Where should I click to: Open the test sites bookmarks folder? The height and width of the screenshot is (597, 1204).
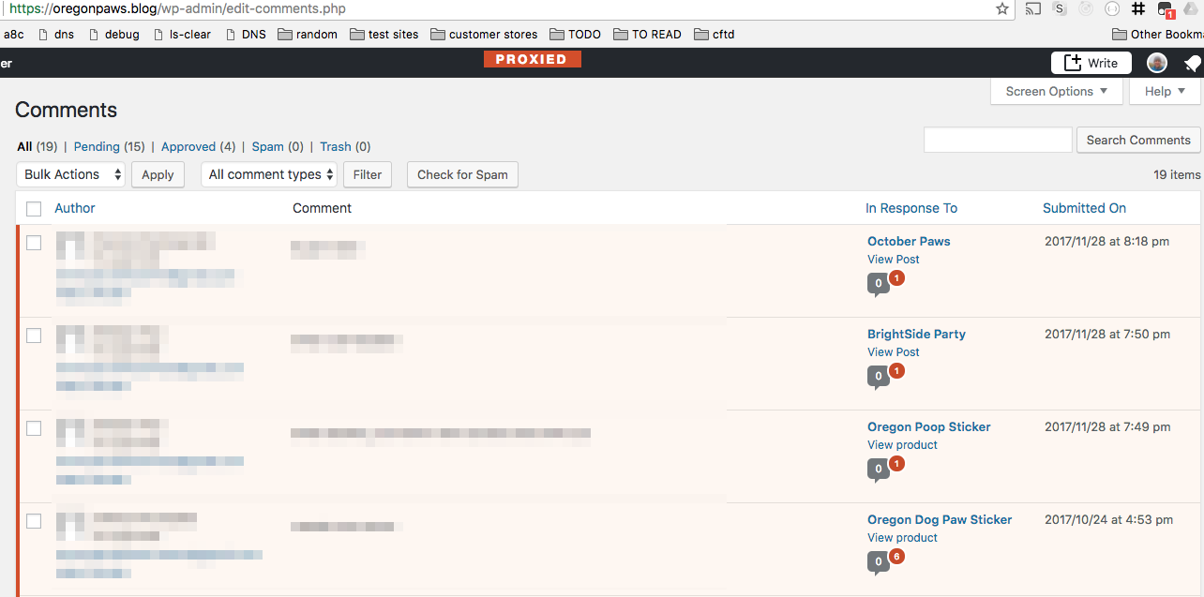[x=384, y=35]
